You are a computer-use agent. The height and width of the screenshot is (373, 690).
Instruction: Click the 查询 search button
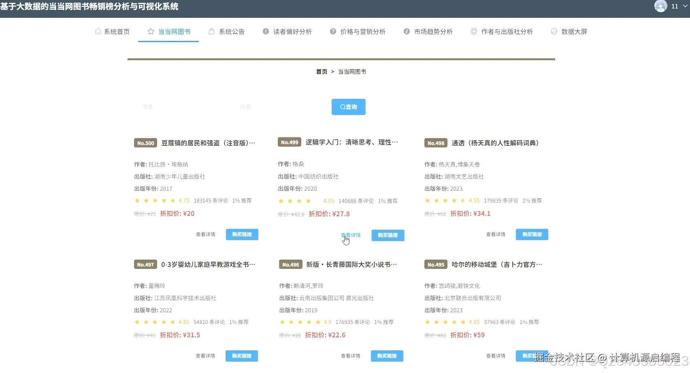coord(349,107)
